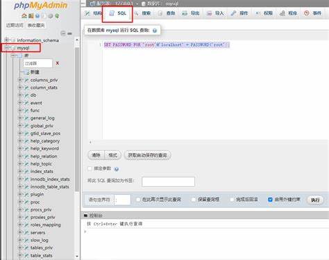
Task: Click the general_log table icon
Action: tap(26, 118)
